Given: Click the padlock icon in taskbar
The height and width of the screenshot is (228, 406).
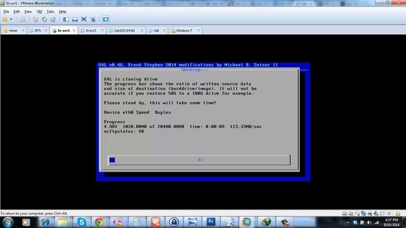Looking at the screenshot, I should [x=174, y=222].
